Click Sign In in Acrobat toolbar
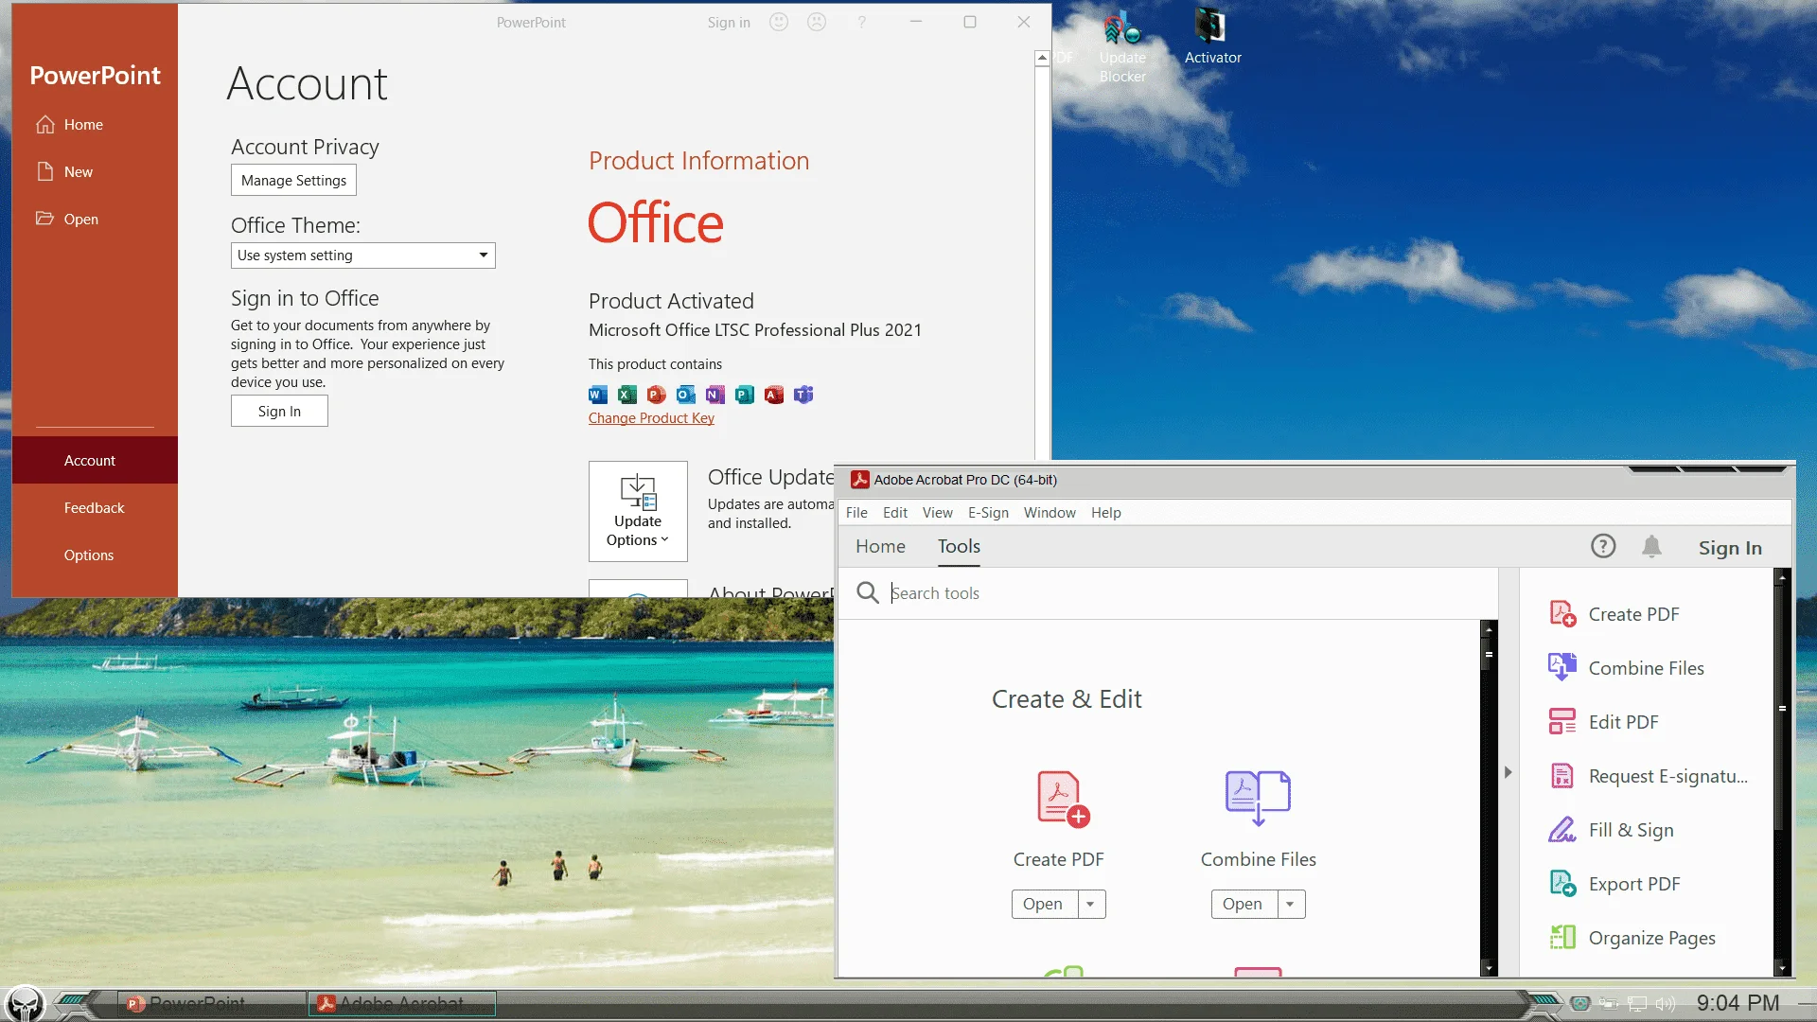The width and height of the screenshot is (1817, 1022). pos(1730,547)
